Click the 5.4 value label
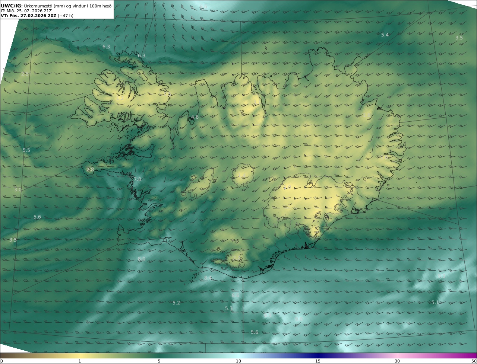 point(385,35)
